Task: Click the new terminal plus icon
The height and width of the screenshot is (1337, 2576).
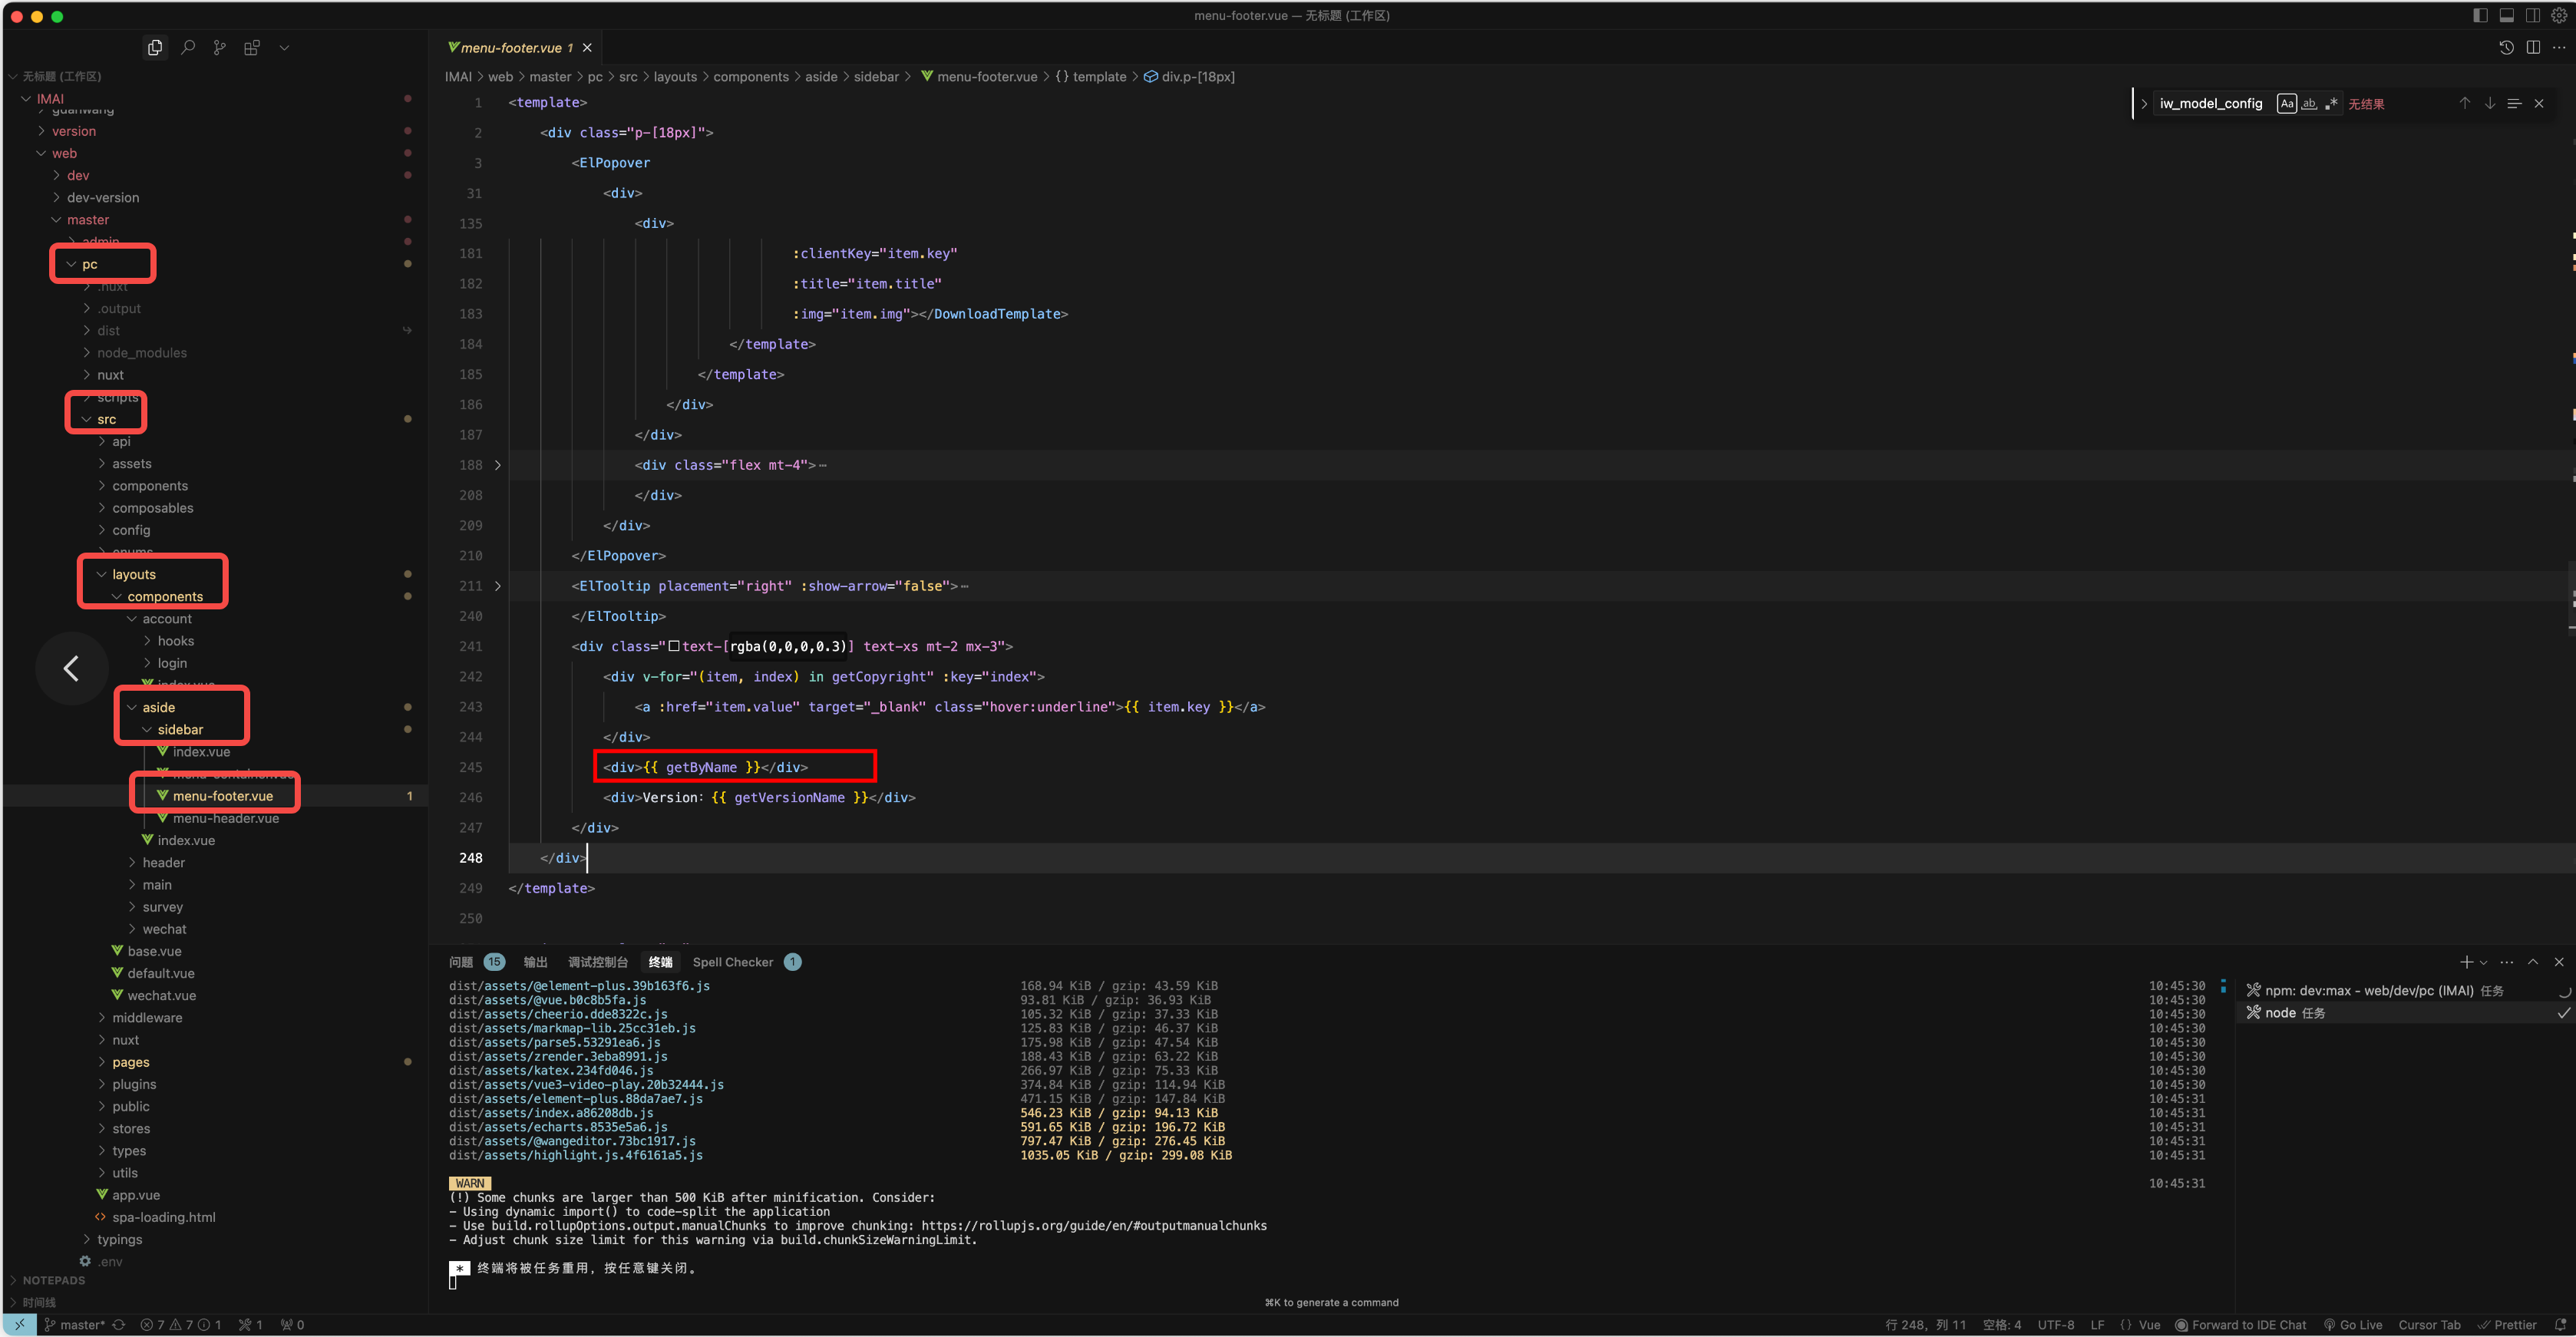Action: [2466, 962]
